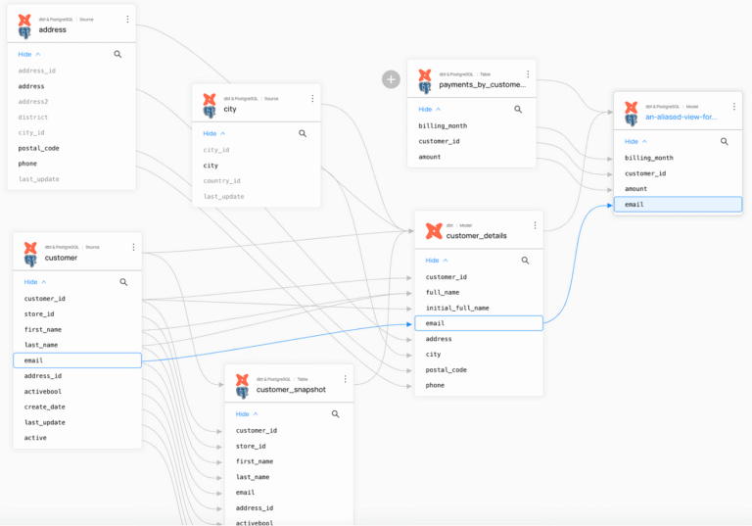The image size is (752, 526).
Task: Collapse columns with Hide in address node
Action: (x=28, y=55)
